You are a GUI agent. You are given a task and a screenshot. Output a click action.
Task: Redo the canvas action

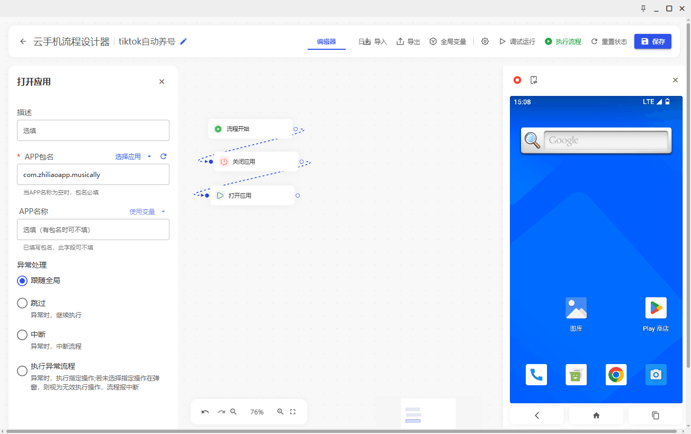221,412
